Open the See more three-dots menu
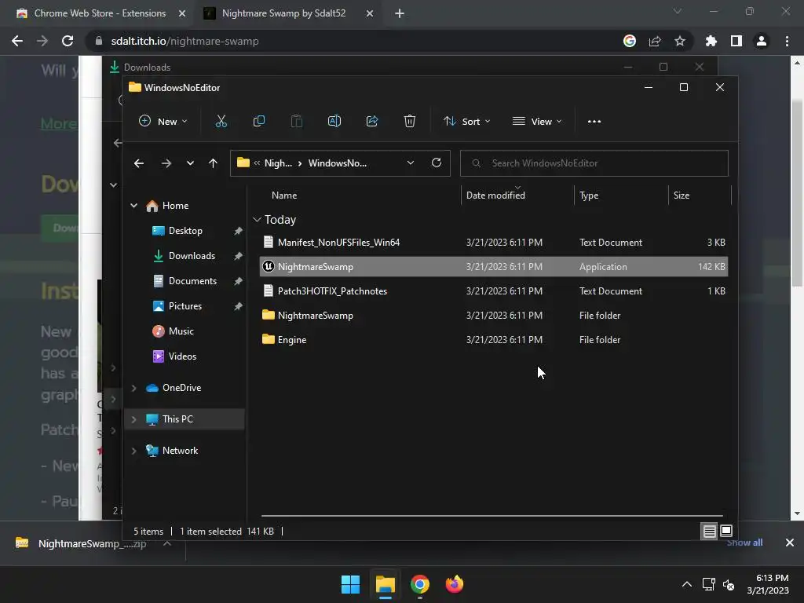 pos(594,122)
